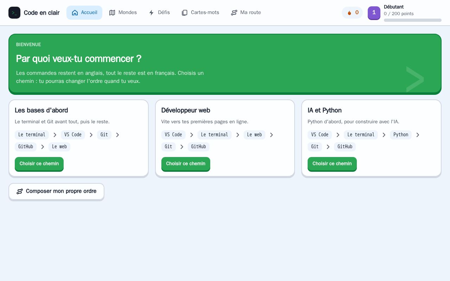450x281 pixels.
Task: Click the Débutant level label
Action: click(x=394, y=7)
